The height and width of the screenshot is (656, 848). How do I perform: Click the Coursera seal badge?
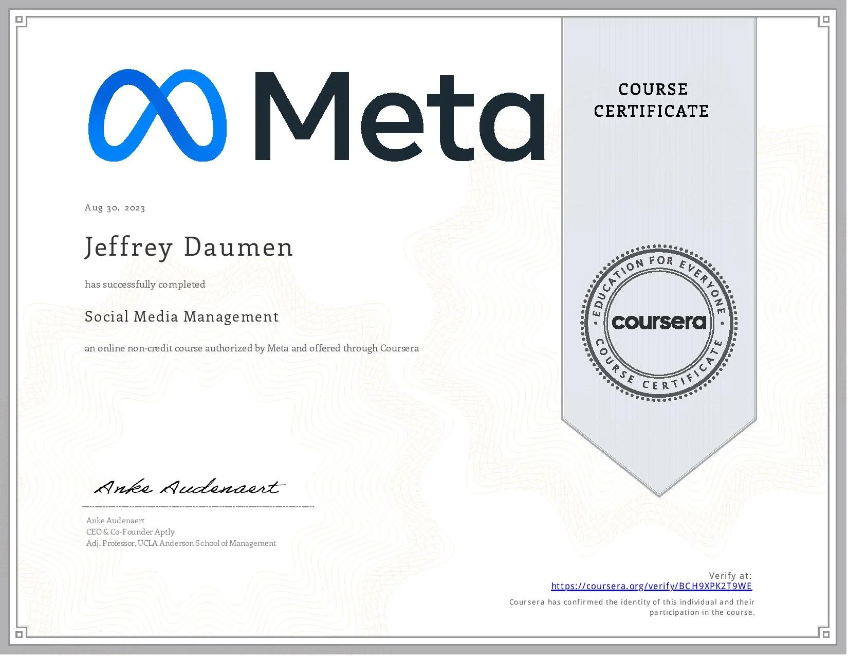click(x=659, y=322)
